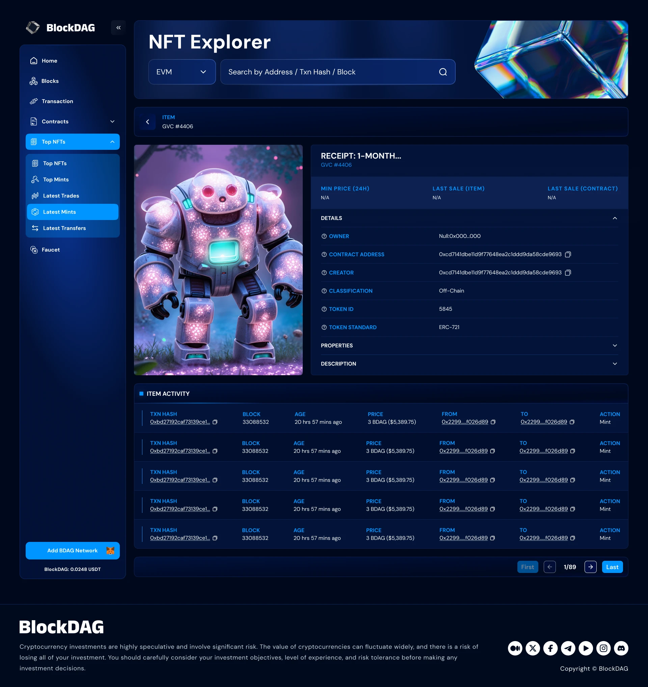Select Latest Trades submenu item
This screenshot has height=687, width=648.
[73, 196]
